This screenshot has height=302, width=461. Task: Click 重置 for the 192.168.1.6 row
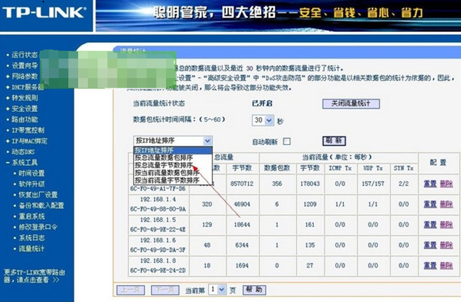[430, 245]
